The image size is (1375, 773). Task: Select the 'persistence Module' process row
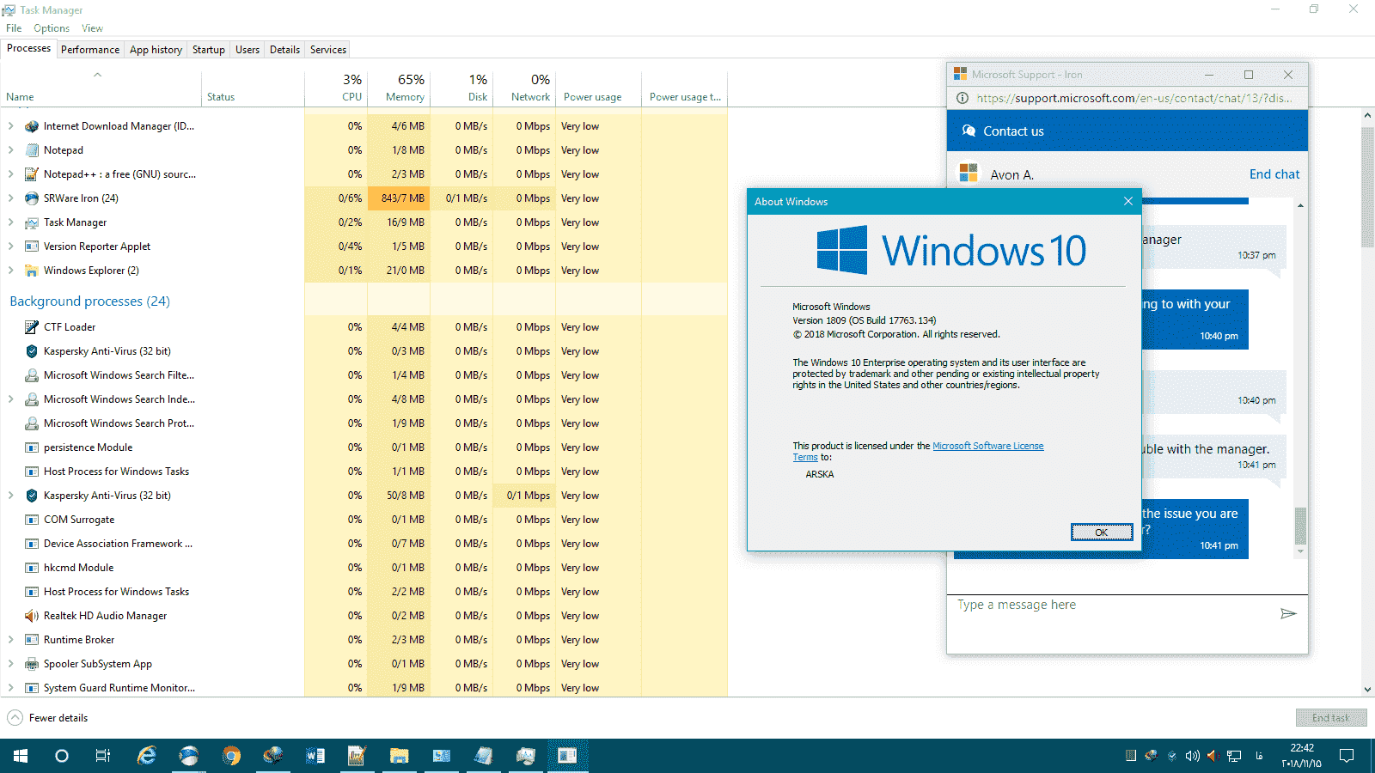pyautogui.click(x=364, y=447)
